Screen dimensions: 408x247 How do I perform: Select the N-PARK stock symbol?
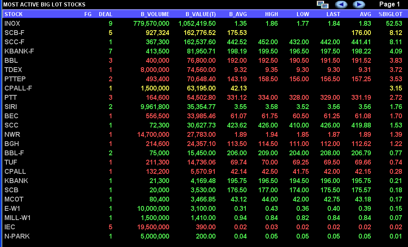(x=17, y=237)
